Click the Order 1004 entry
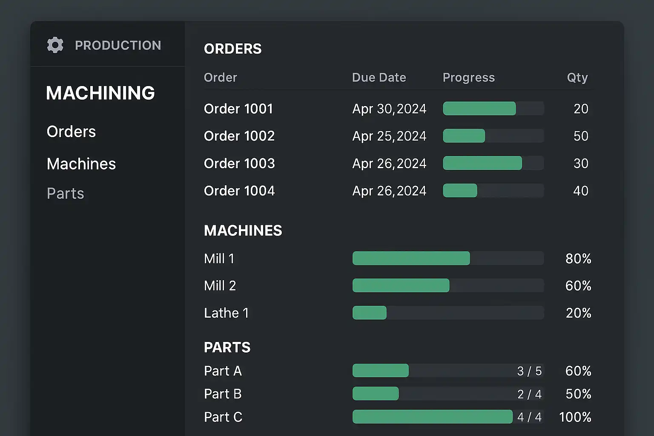The height and width of the screenshot is (436, 654). tap(239, 191)
